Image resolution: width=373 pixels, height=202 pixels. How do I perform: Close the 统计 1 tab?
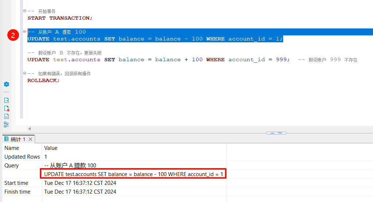[31, 139]
